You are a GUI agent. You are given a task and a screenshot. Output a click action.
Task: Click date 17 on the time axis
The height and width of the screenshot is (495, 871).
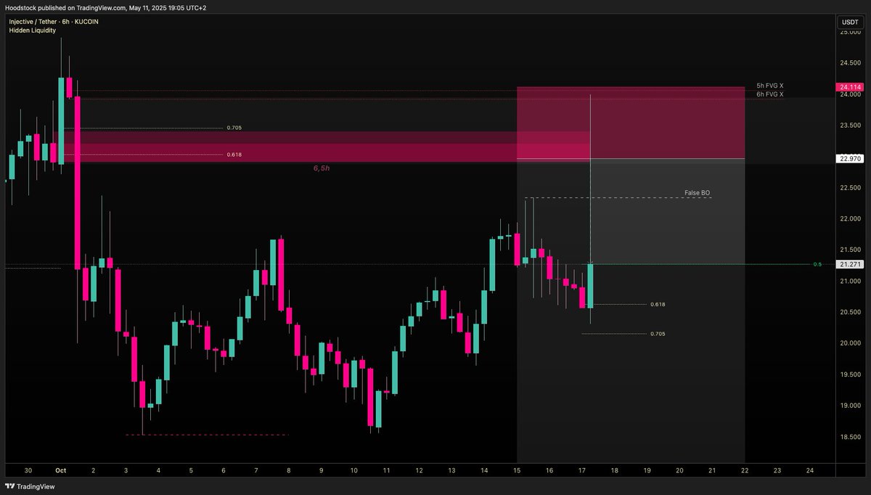tap(582, 470)
